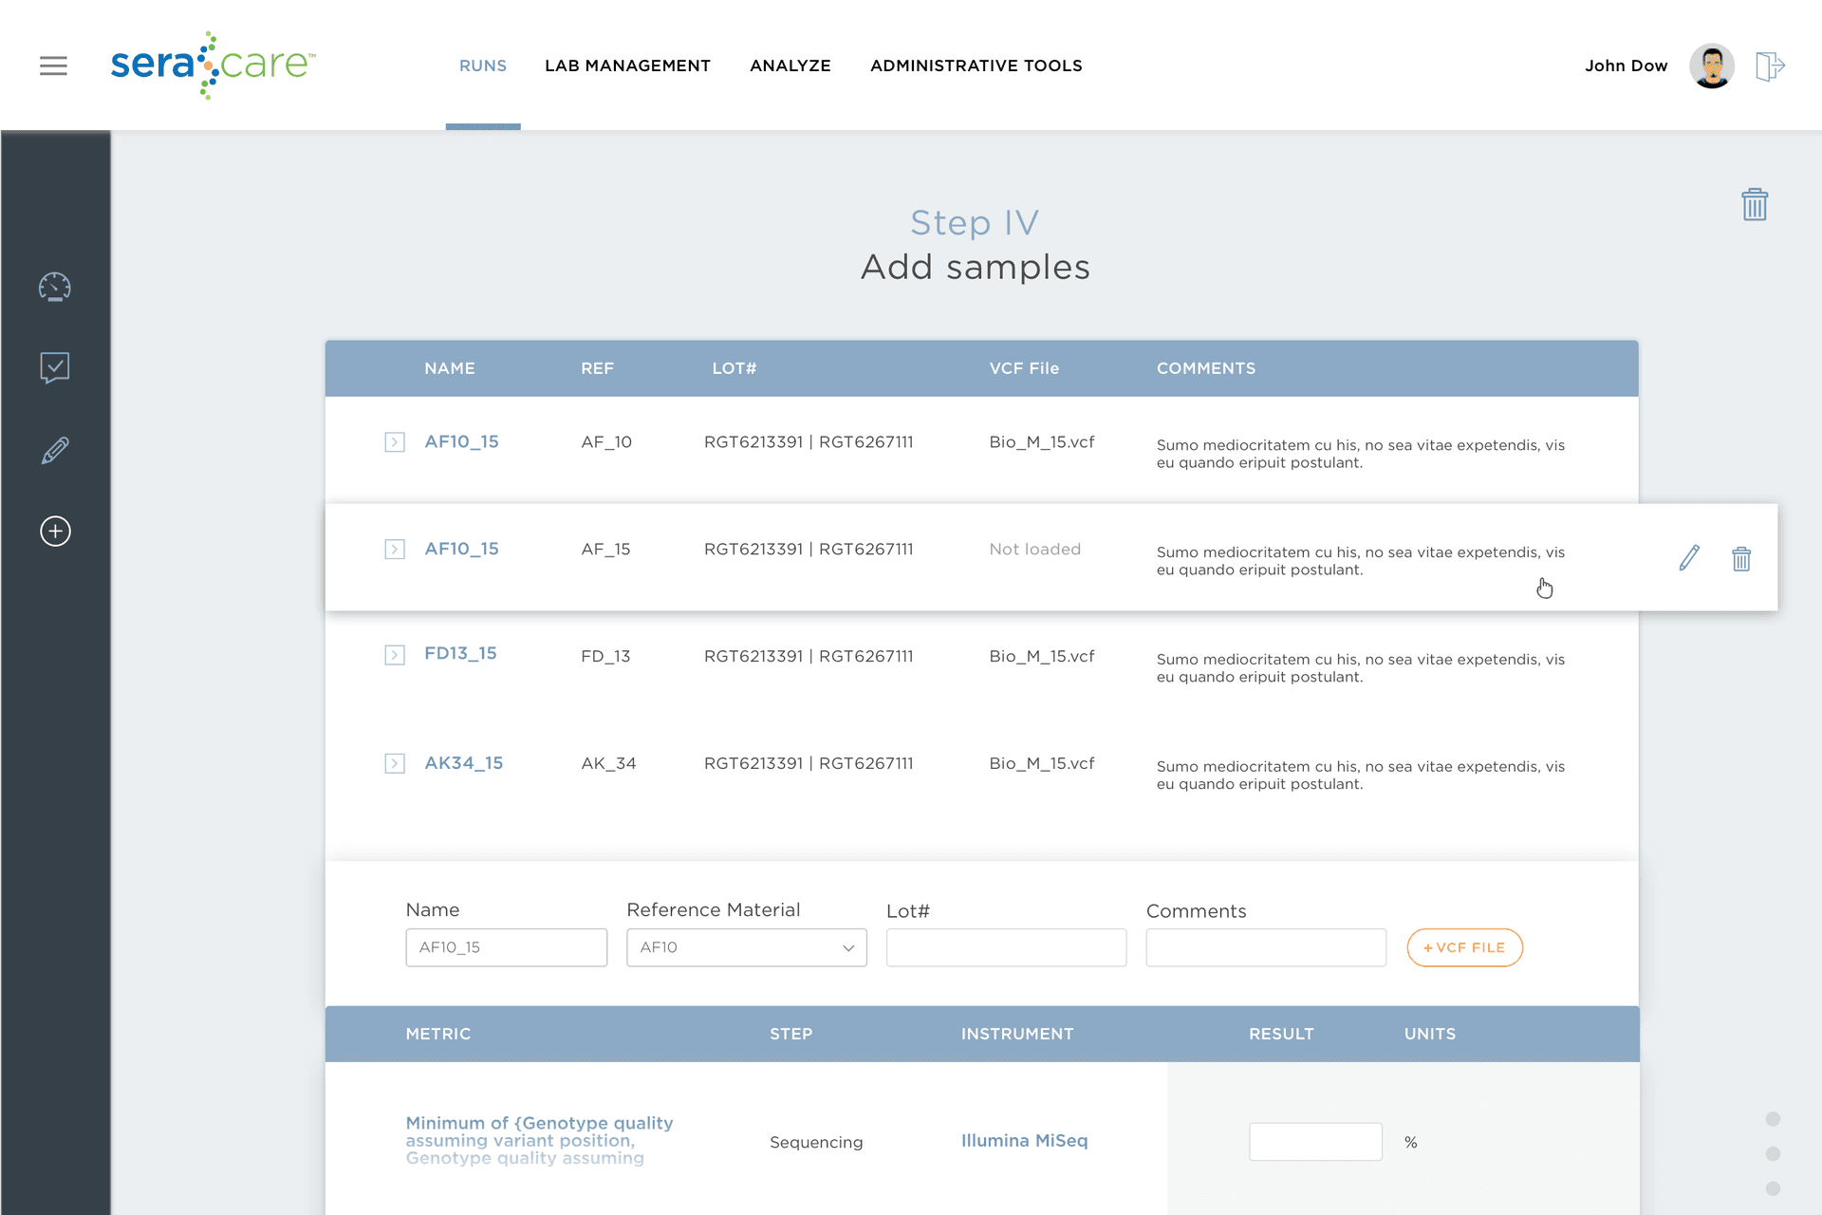Click into the Lot# input field
This screenshot has height=1215, width=1822.
tap(1006, 947)
